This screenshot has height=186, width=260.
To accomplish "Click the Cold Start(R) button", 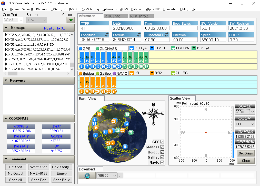I will (62, 167).
